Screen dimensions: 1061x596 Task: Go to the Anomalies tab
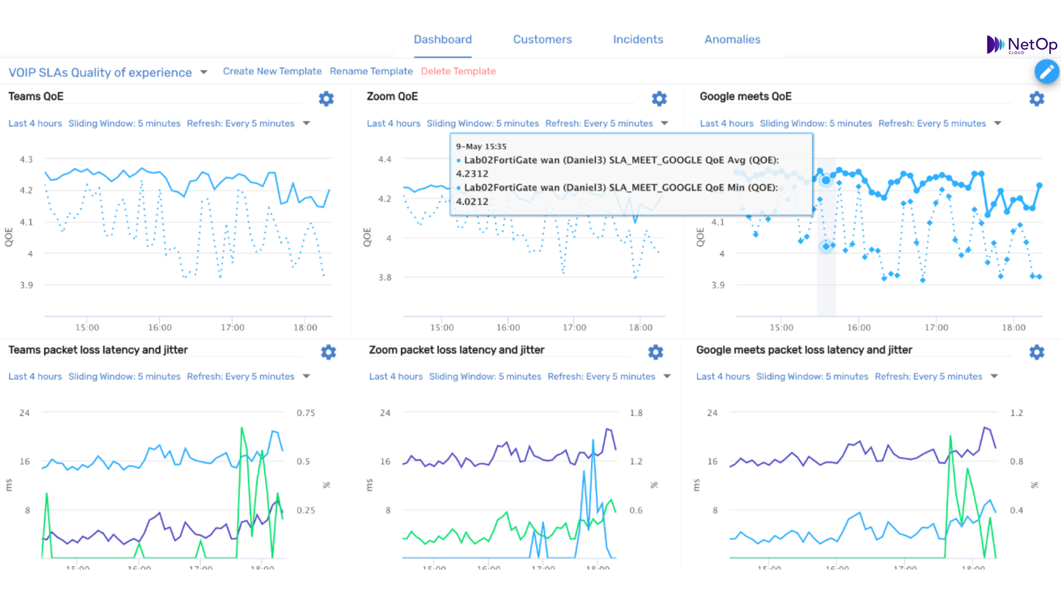(x=732, y=39)
